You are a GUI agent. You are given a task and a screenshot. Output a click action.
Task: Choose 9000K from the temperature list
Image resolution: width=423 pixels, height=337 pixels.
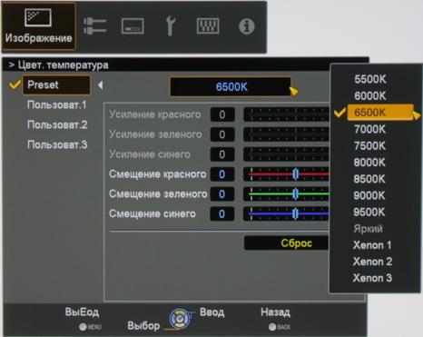point(369,195)
